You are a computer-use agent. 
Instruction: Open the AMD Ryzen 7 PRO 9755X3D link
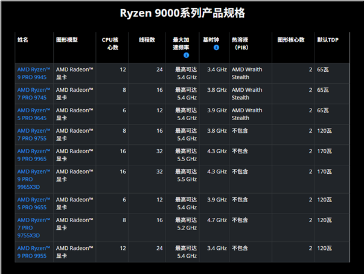pos(34,228)
